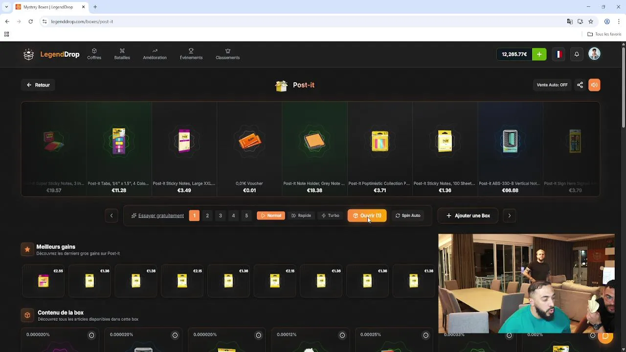Viewport: 626px width, 352px height.
Task: Click Ouvrir (1) button
Action: (x=367, y=216)
